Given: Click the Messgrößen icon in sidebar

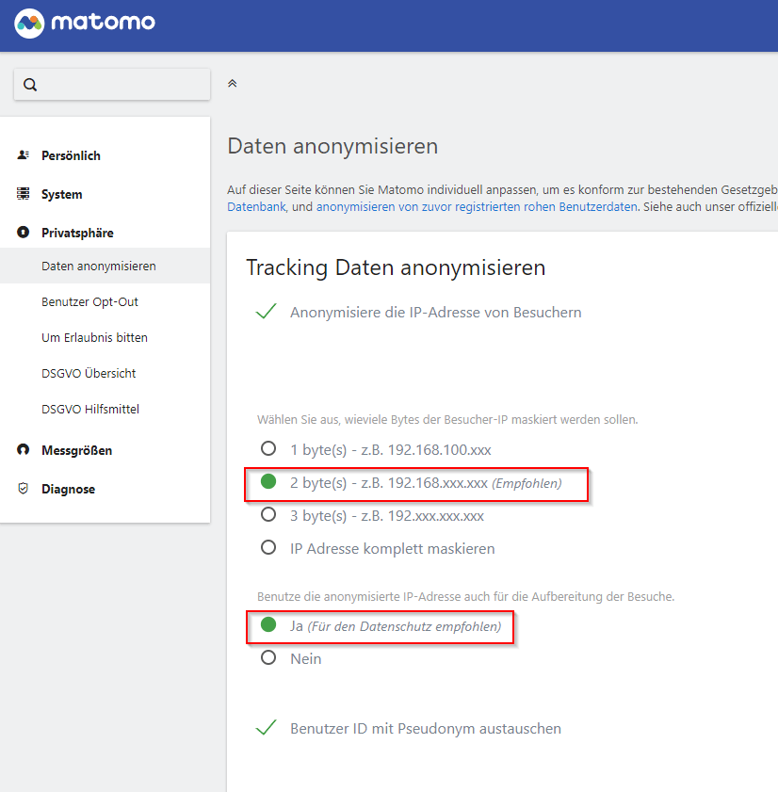Looking at the screenshot, I should point(24,450).
